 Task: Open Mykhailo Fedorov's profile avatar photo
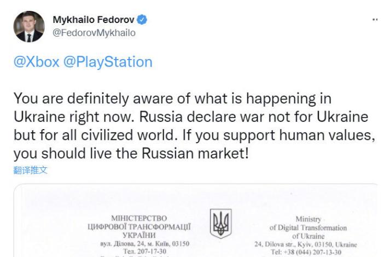point(29,26)
